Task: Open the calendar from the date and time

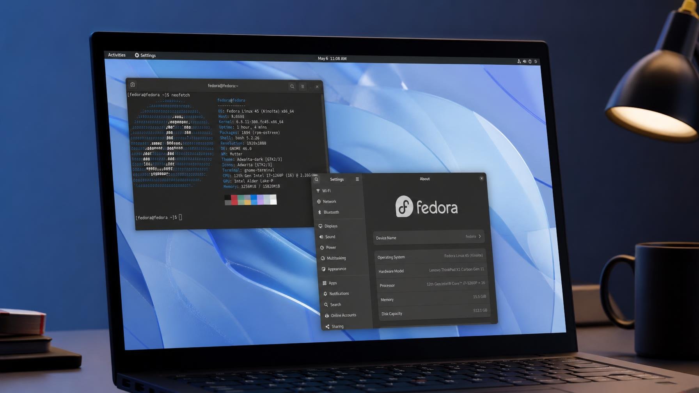Action: [332, 58]
